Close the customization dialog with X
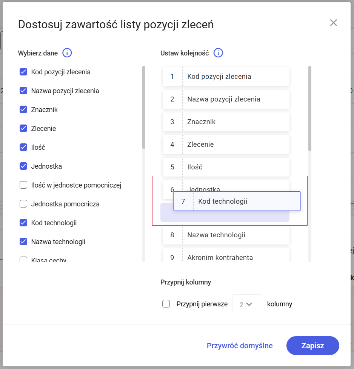 click(x=333, y=23)
